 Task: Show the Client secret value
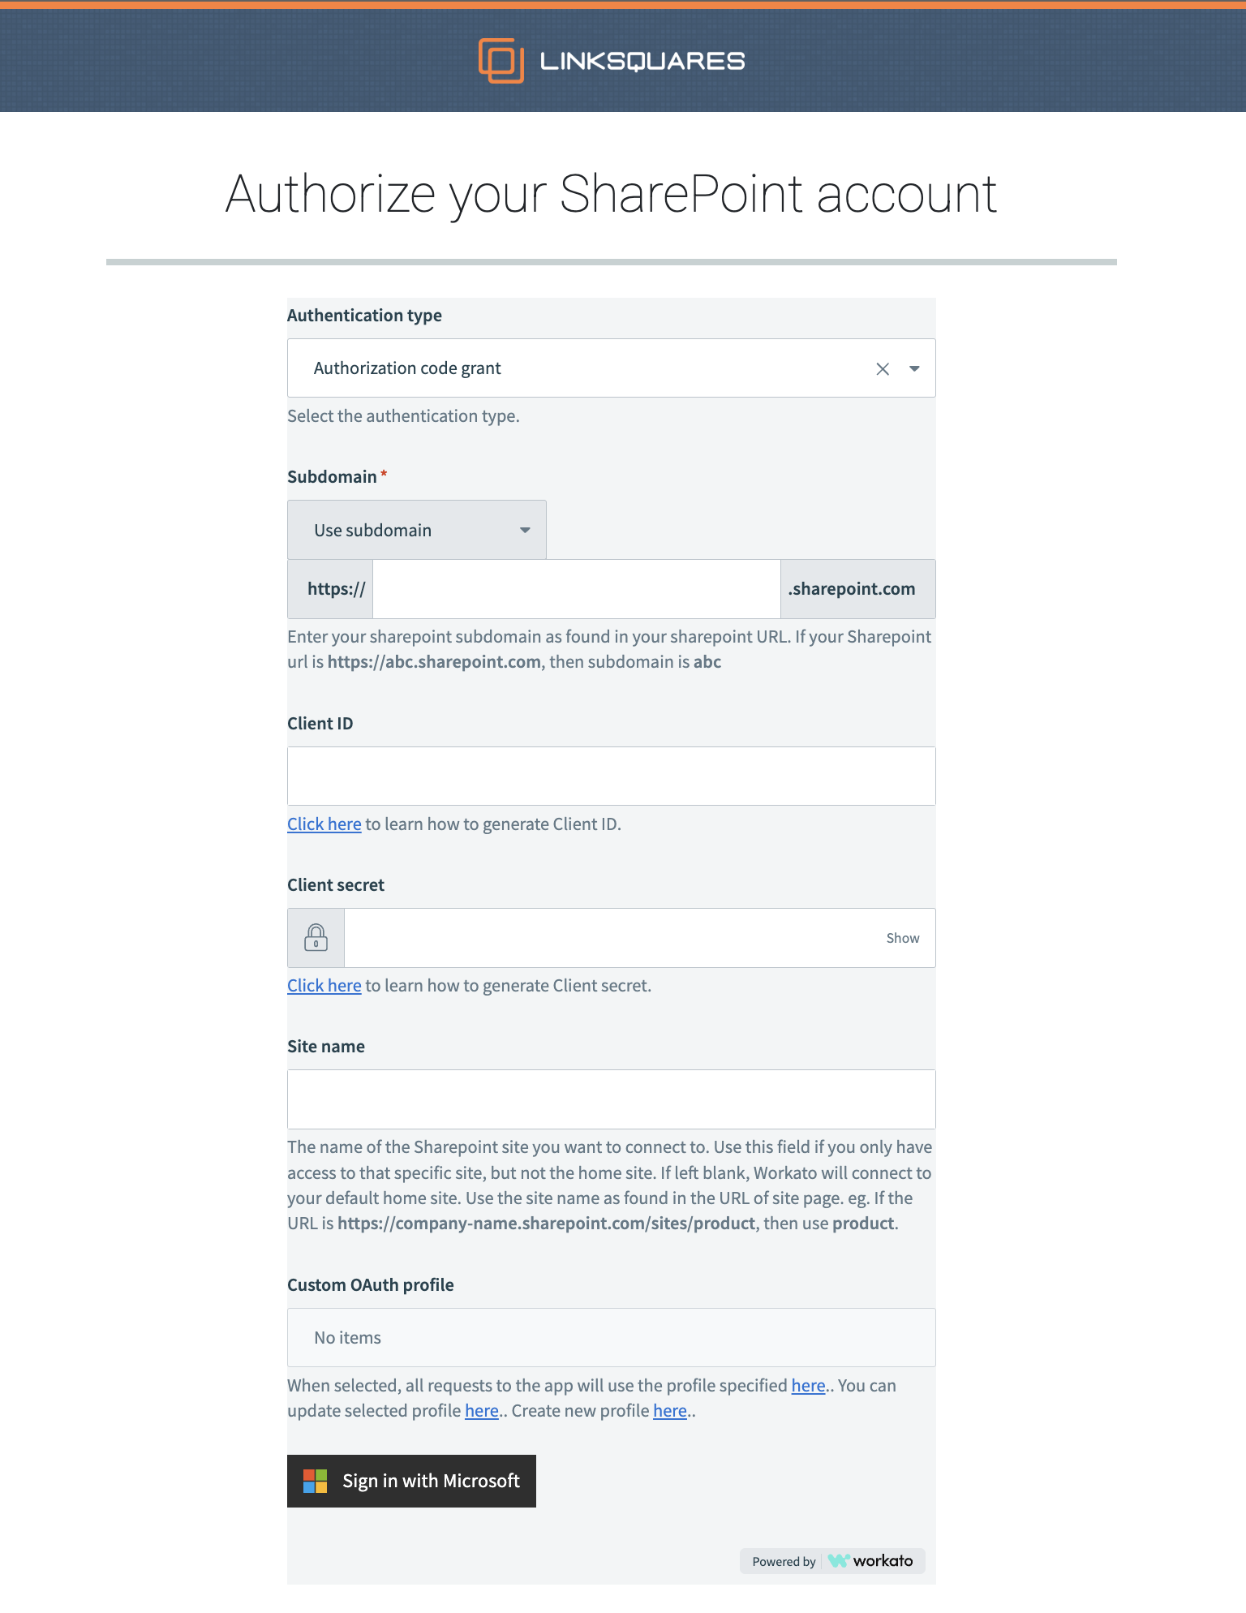pyautogui.click(x=902, y=938)
